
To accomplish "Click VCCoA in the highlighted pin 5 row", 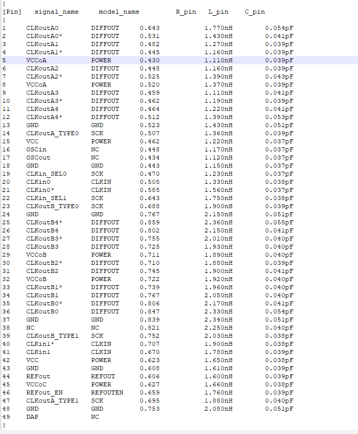I will [x=36, y=60].
